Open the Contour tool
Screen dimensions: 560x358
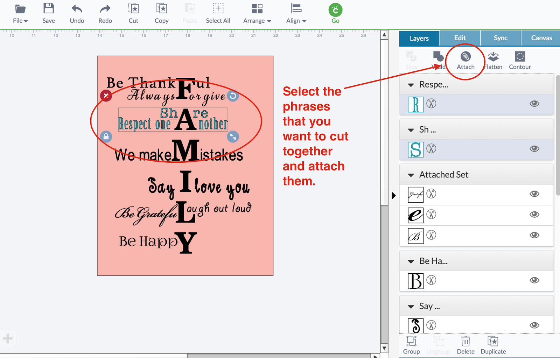520,61
